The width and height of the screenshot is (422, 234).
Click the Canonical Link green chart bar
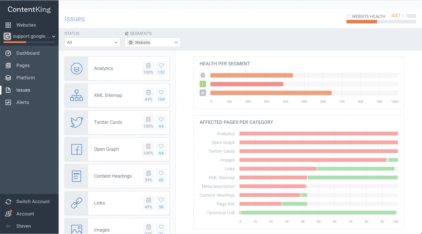coord(319,213)
